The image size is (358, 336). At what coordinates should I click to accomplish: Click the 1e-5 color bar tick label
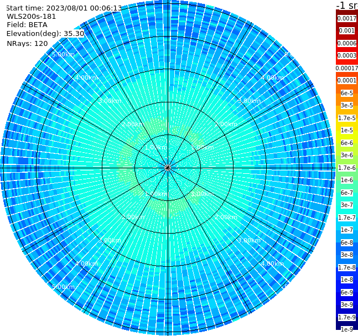[x=347, y=130]
